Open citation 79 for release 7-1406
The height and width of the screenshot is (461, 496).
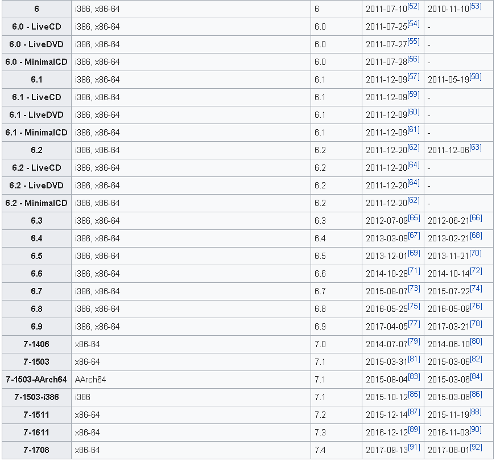[x=414, y=341]
